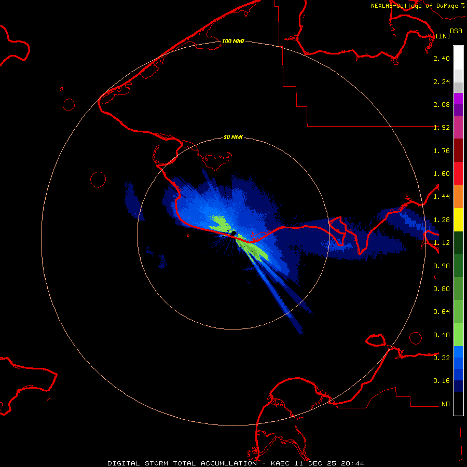Click the 100 NMI range ring label
Viewport: 467px width, 467px height.
233,41
